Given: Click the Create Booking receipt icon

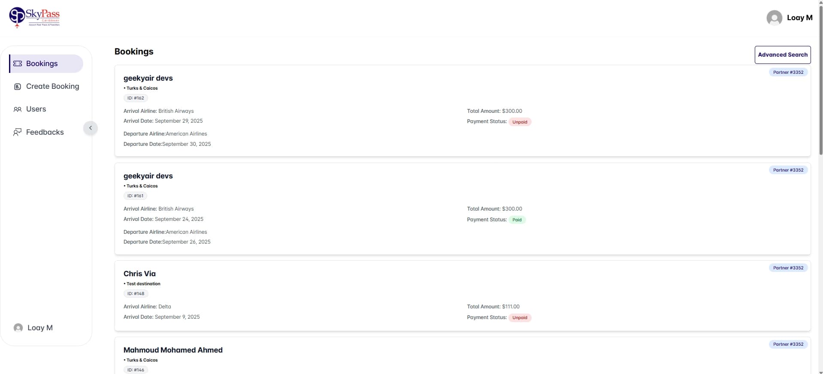Looking at the screenshot, I should pyautogui.click(x=17, y=86).
